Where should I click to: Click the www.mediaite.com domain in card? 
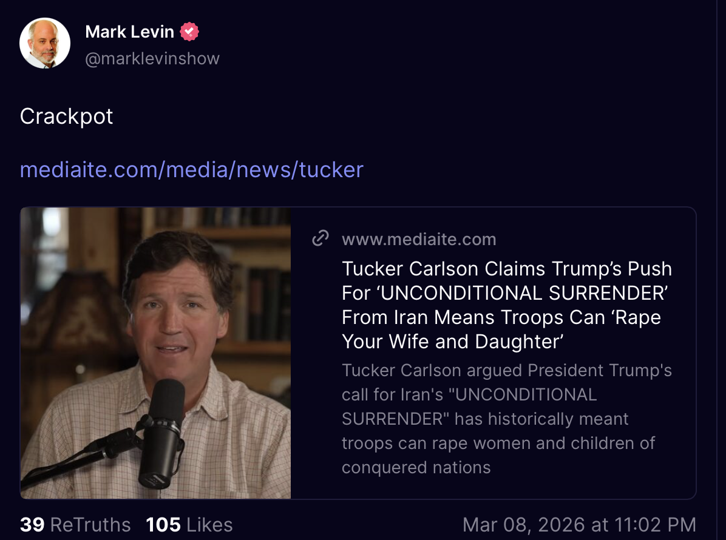pos(419,240)
